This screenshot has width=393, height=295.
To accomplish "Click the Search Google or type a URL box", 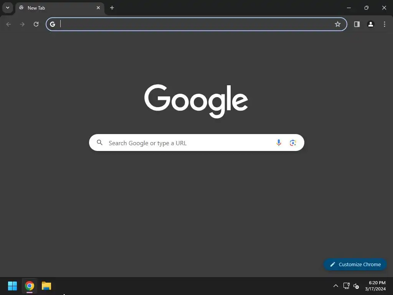I will coord(196,143).
